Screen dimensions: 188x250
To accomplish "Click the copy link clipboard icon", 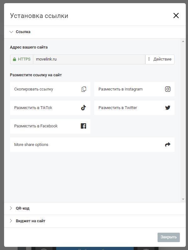I will [x=84, y=89].
